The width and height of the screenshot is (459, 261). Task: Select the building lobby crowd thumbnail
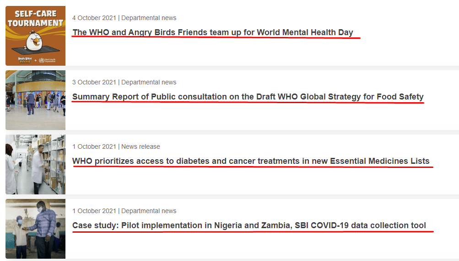point(35,100)
